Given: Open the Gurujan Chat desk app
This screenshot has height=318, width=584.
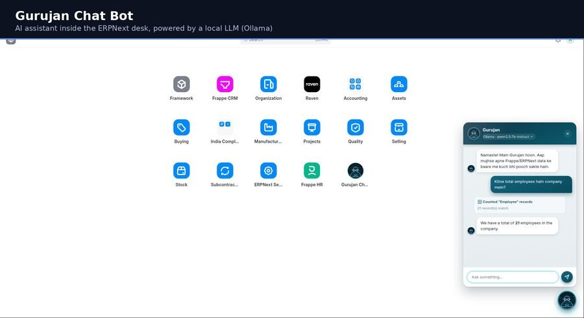Looking at the screenshot, I should pyautogui.click(x=356, y=171).
